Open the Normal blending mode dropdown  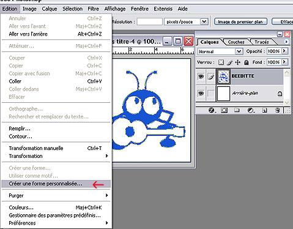click(239, 51)
